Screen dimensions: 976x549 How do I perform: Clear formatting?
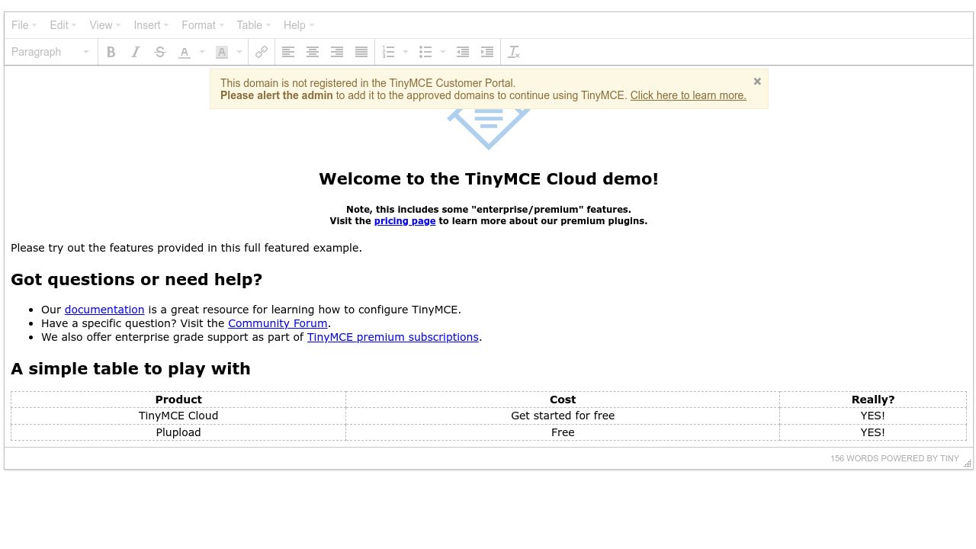[514, 52]
